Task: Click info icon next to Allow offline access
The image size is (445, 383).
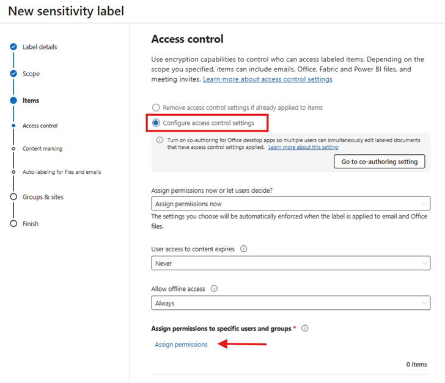Action: (215, 288)
